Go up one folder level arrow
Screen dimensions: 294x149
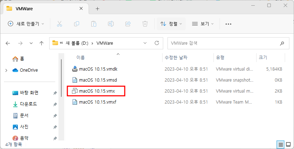coord(41,43)
